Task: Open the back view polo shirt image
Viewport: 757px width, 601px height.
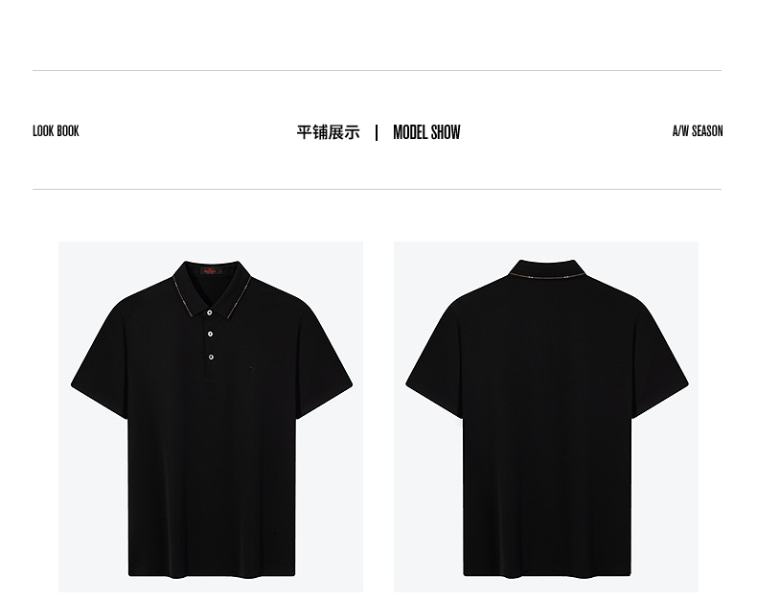Action: click(546, 416)
